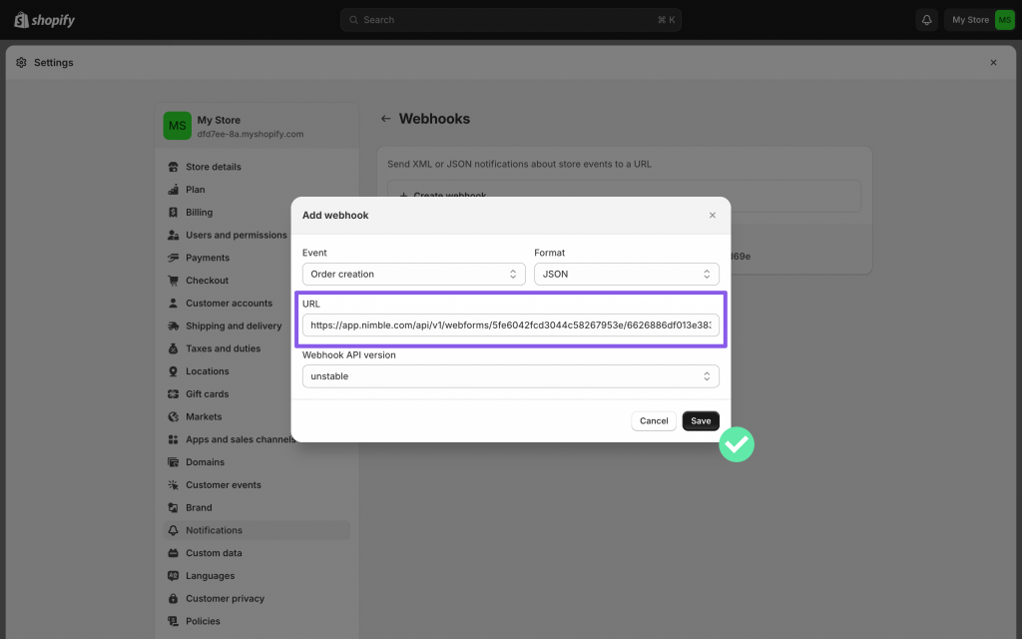Click the Cancel button
Screen dimensions: 1022x639
[x=654, y=420]
